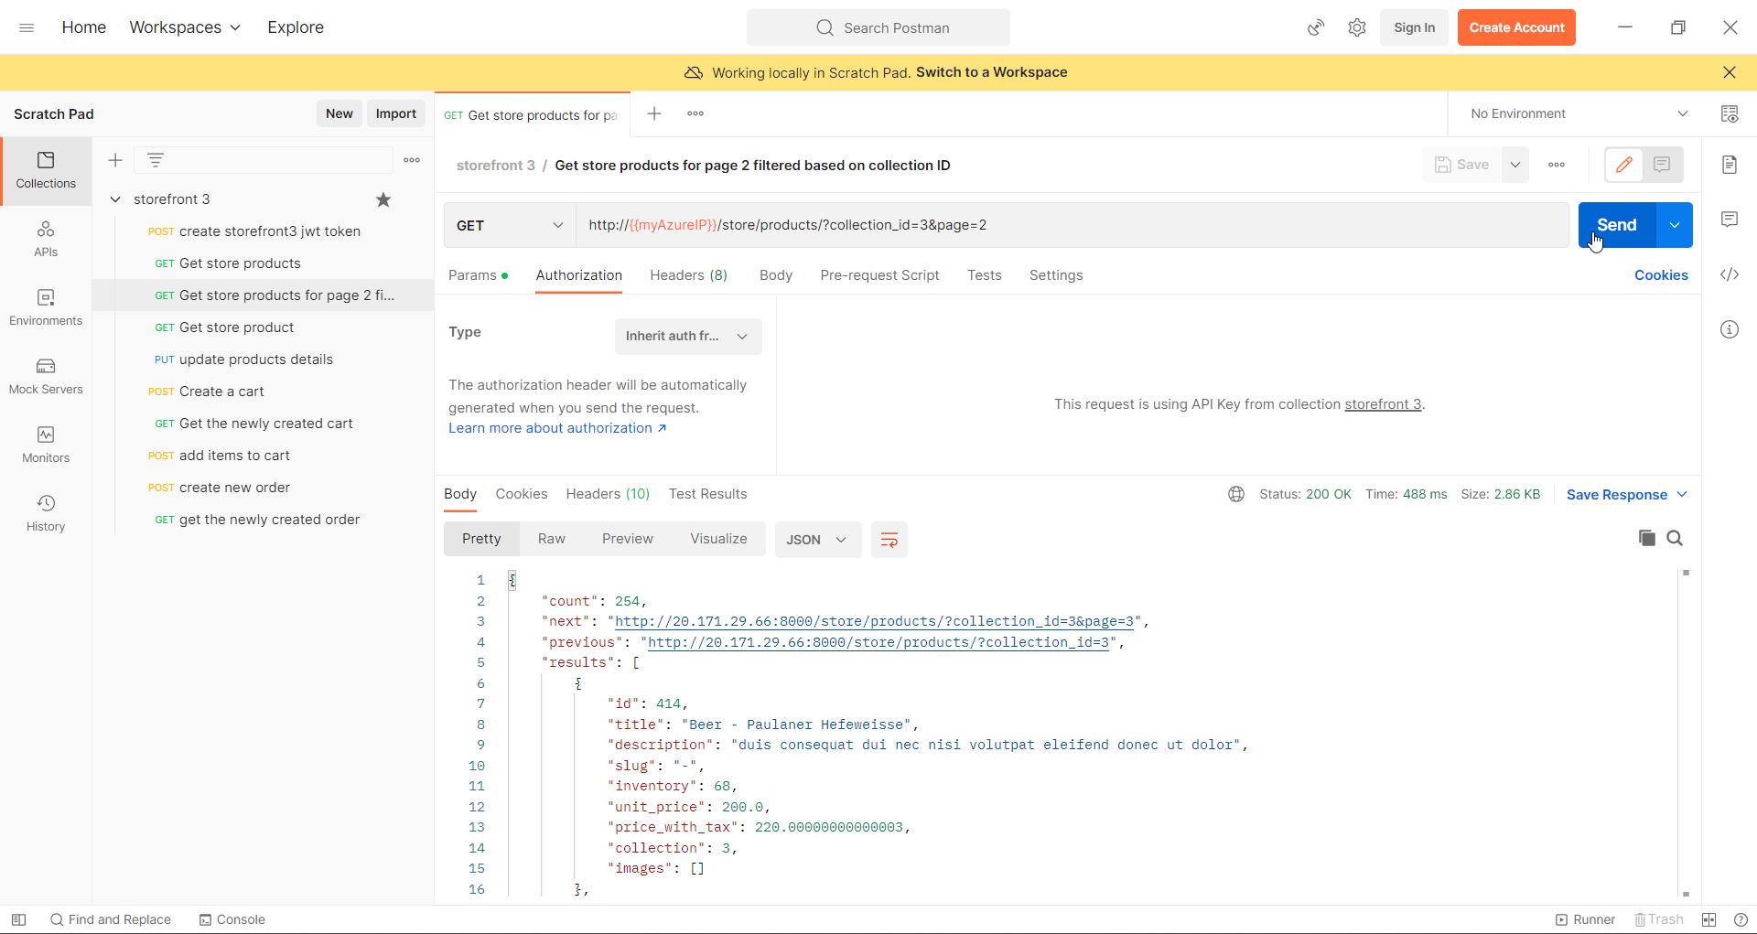Open a new request tab
This screenshot has width=1757, height=934.
coord(654,113)
